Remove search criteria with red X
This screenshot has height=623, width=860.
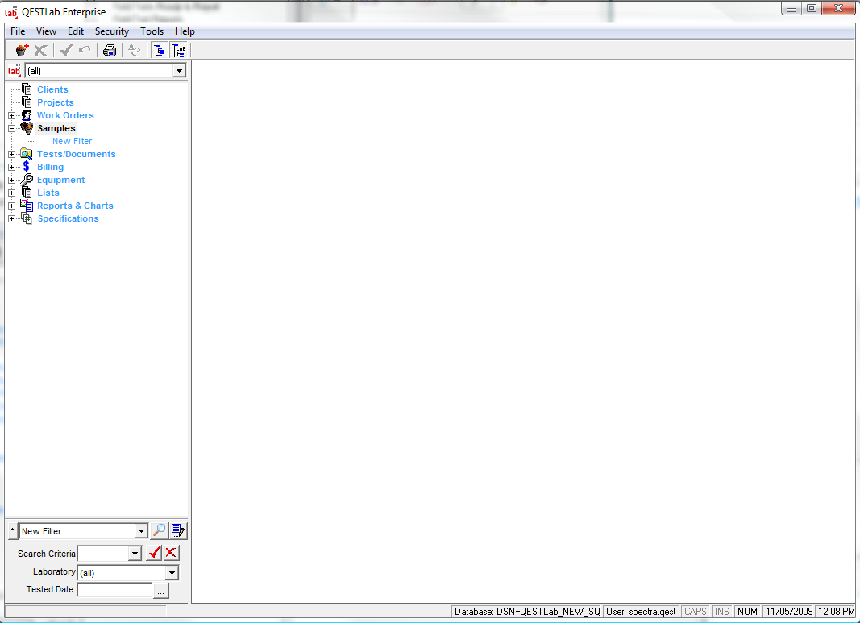[171, 553]
